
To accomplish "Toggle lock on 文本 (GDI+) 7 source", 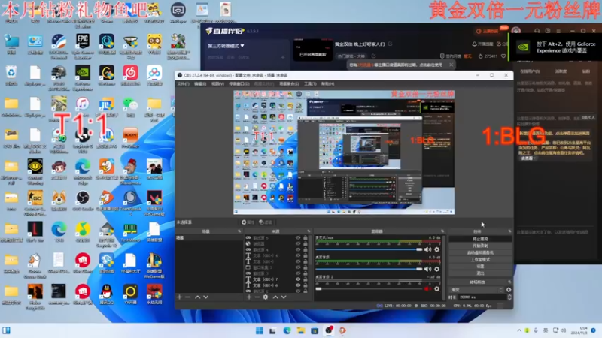I will (x=306, y=279).
